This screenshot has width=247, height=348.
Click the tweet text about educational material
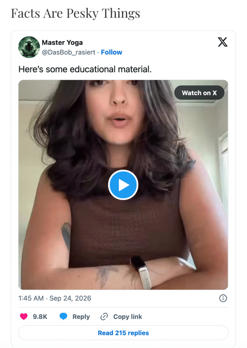click(85, 69)
